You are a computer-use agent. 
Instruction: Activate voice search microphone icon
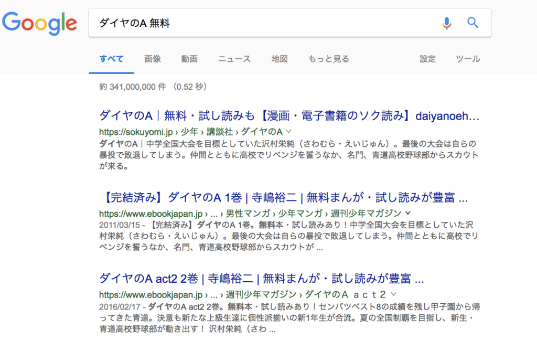tap(446, 23)
